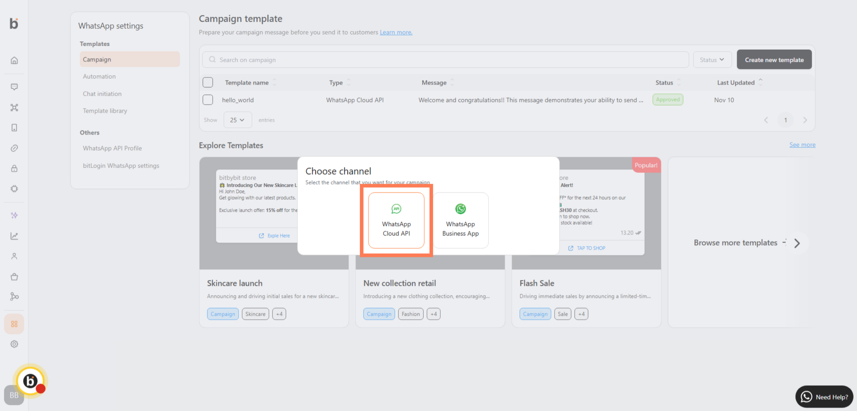857x411 pixels.
Task: Click the lock icon in sidebar
Action: point(14,168)
